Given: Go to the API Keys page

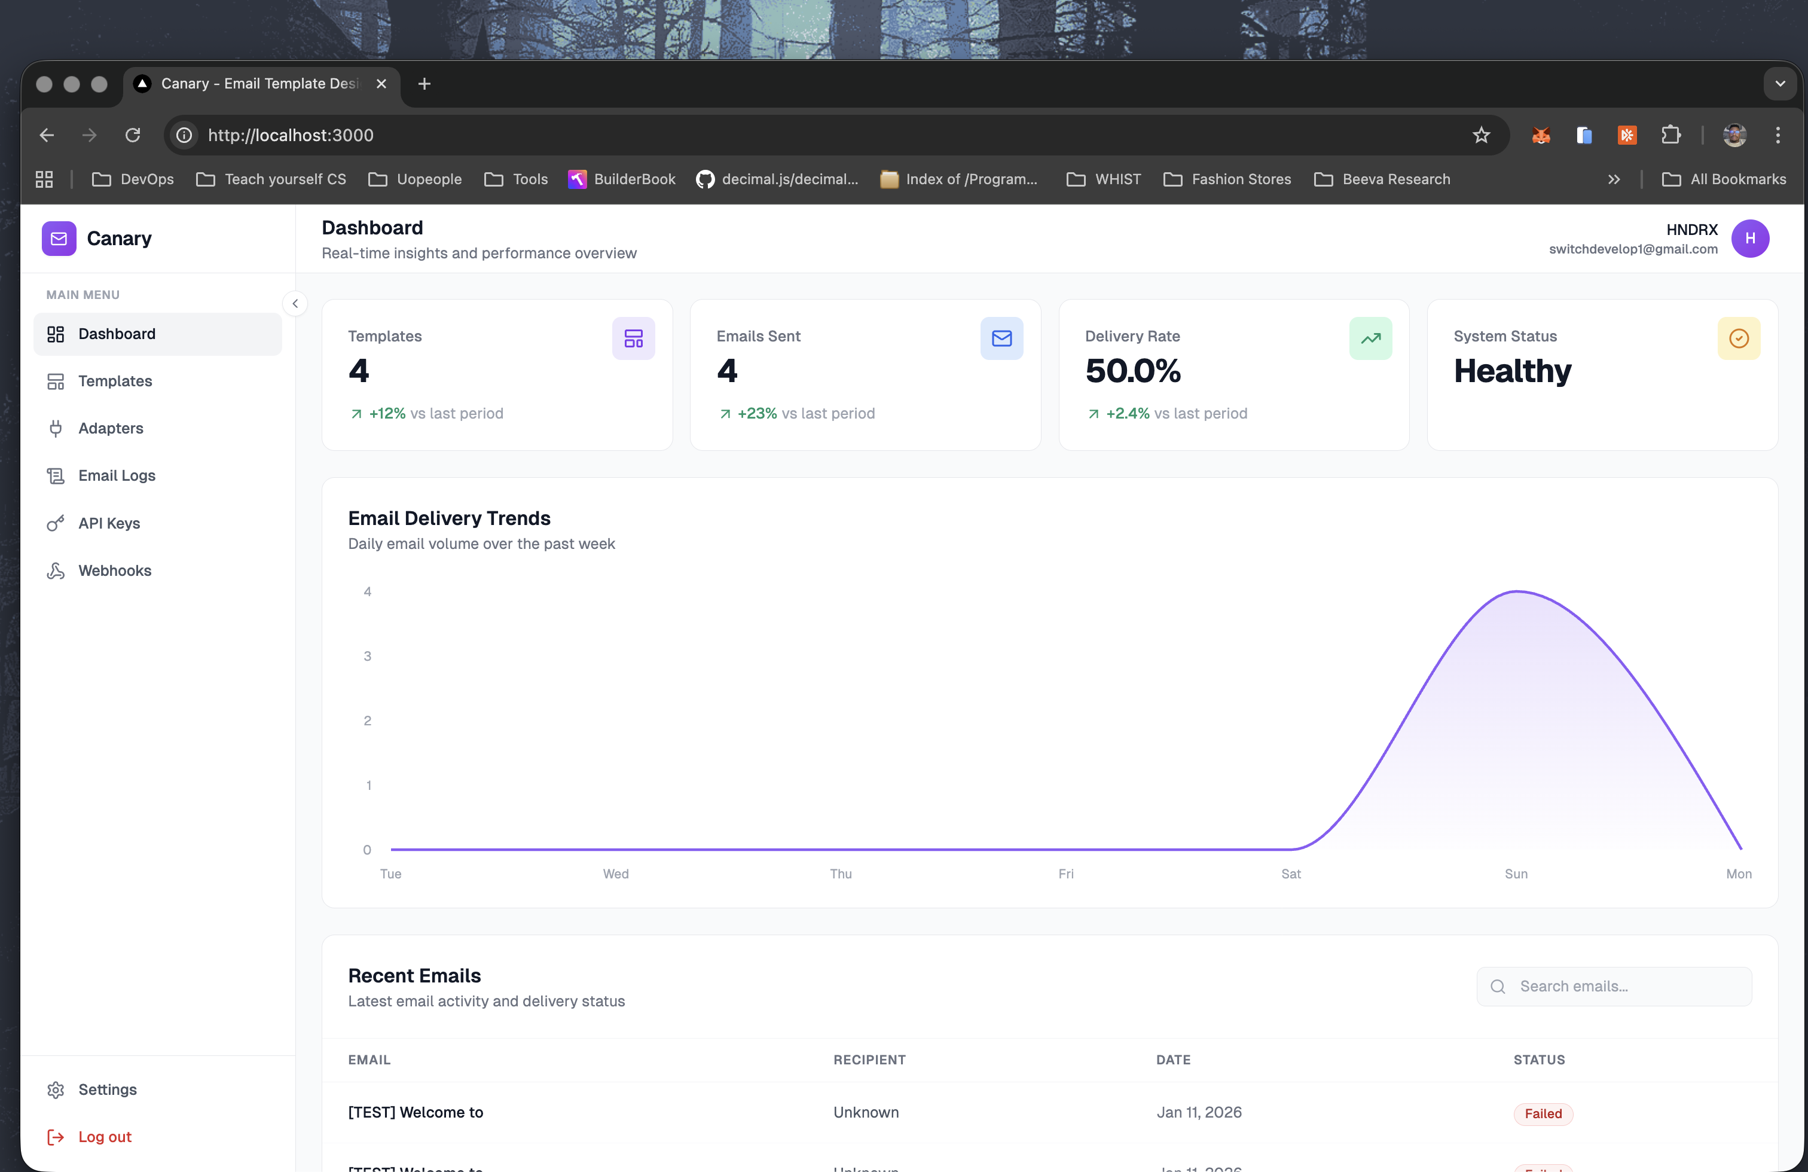Looking at the screenshot, I should coord(109,523).
